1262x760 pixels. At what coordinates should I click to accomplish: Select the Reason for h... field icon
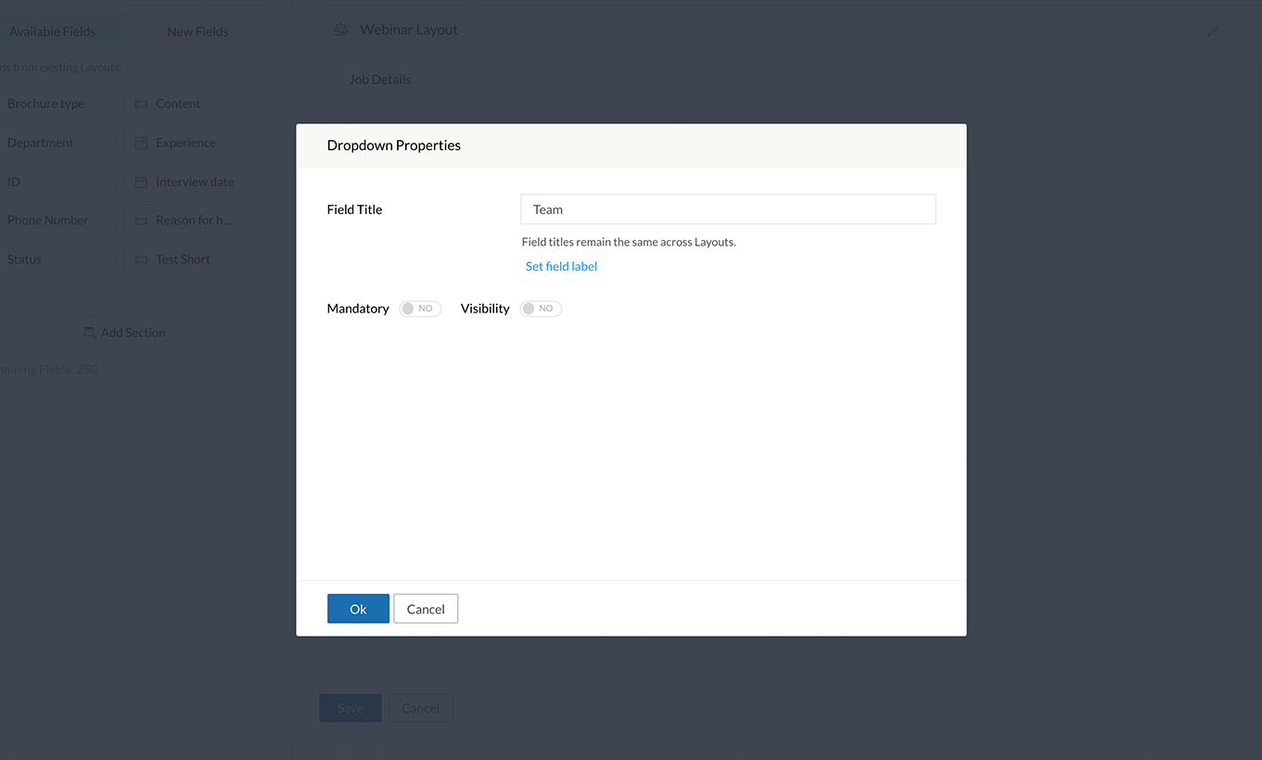pyautogui.click(x=141, y=221)
